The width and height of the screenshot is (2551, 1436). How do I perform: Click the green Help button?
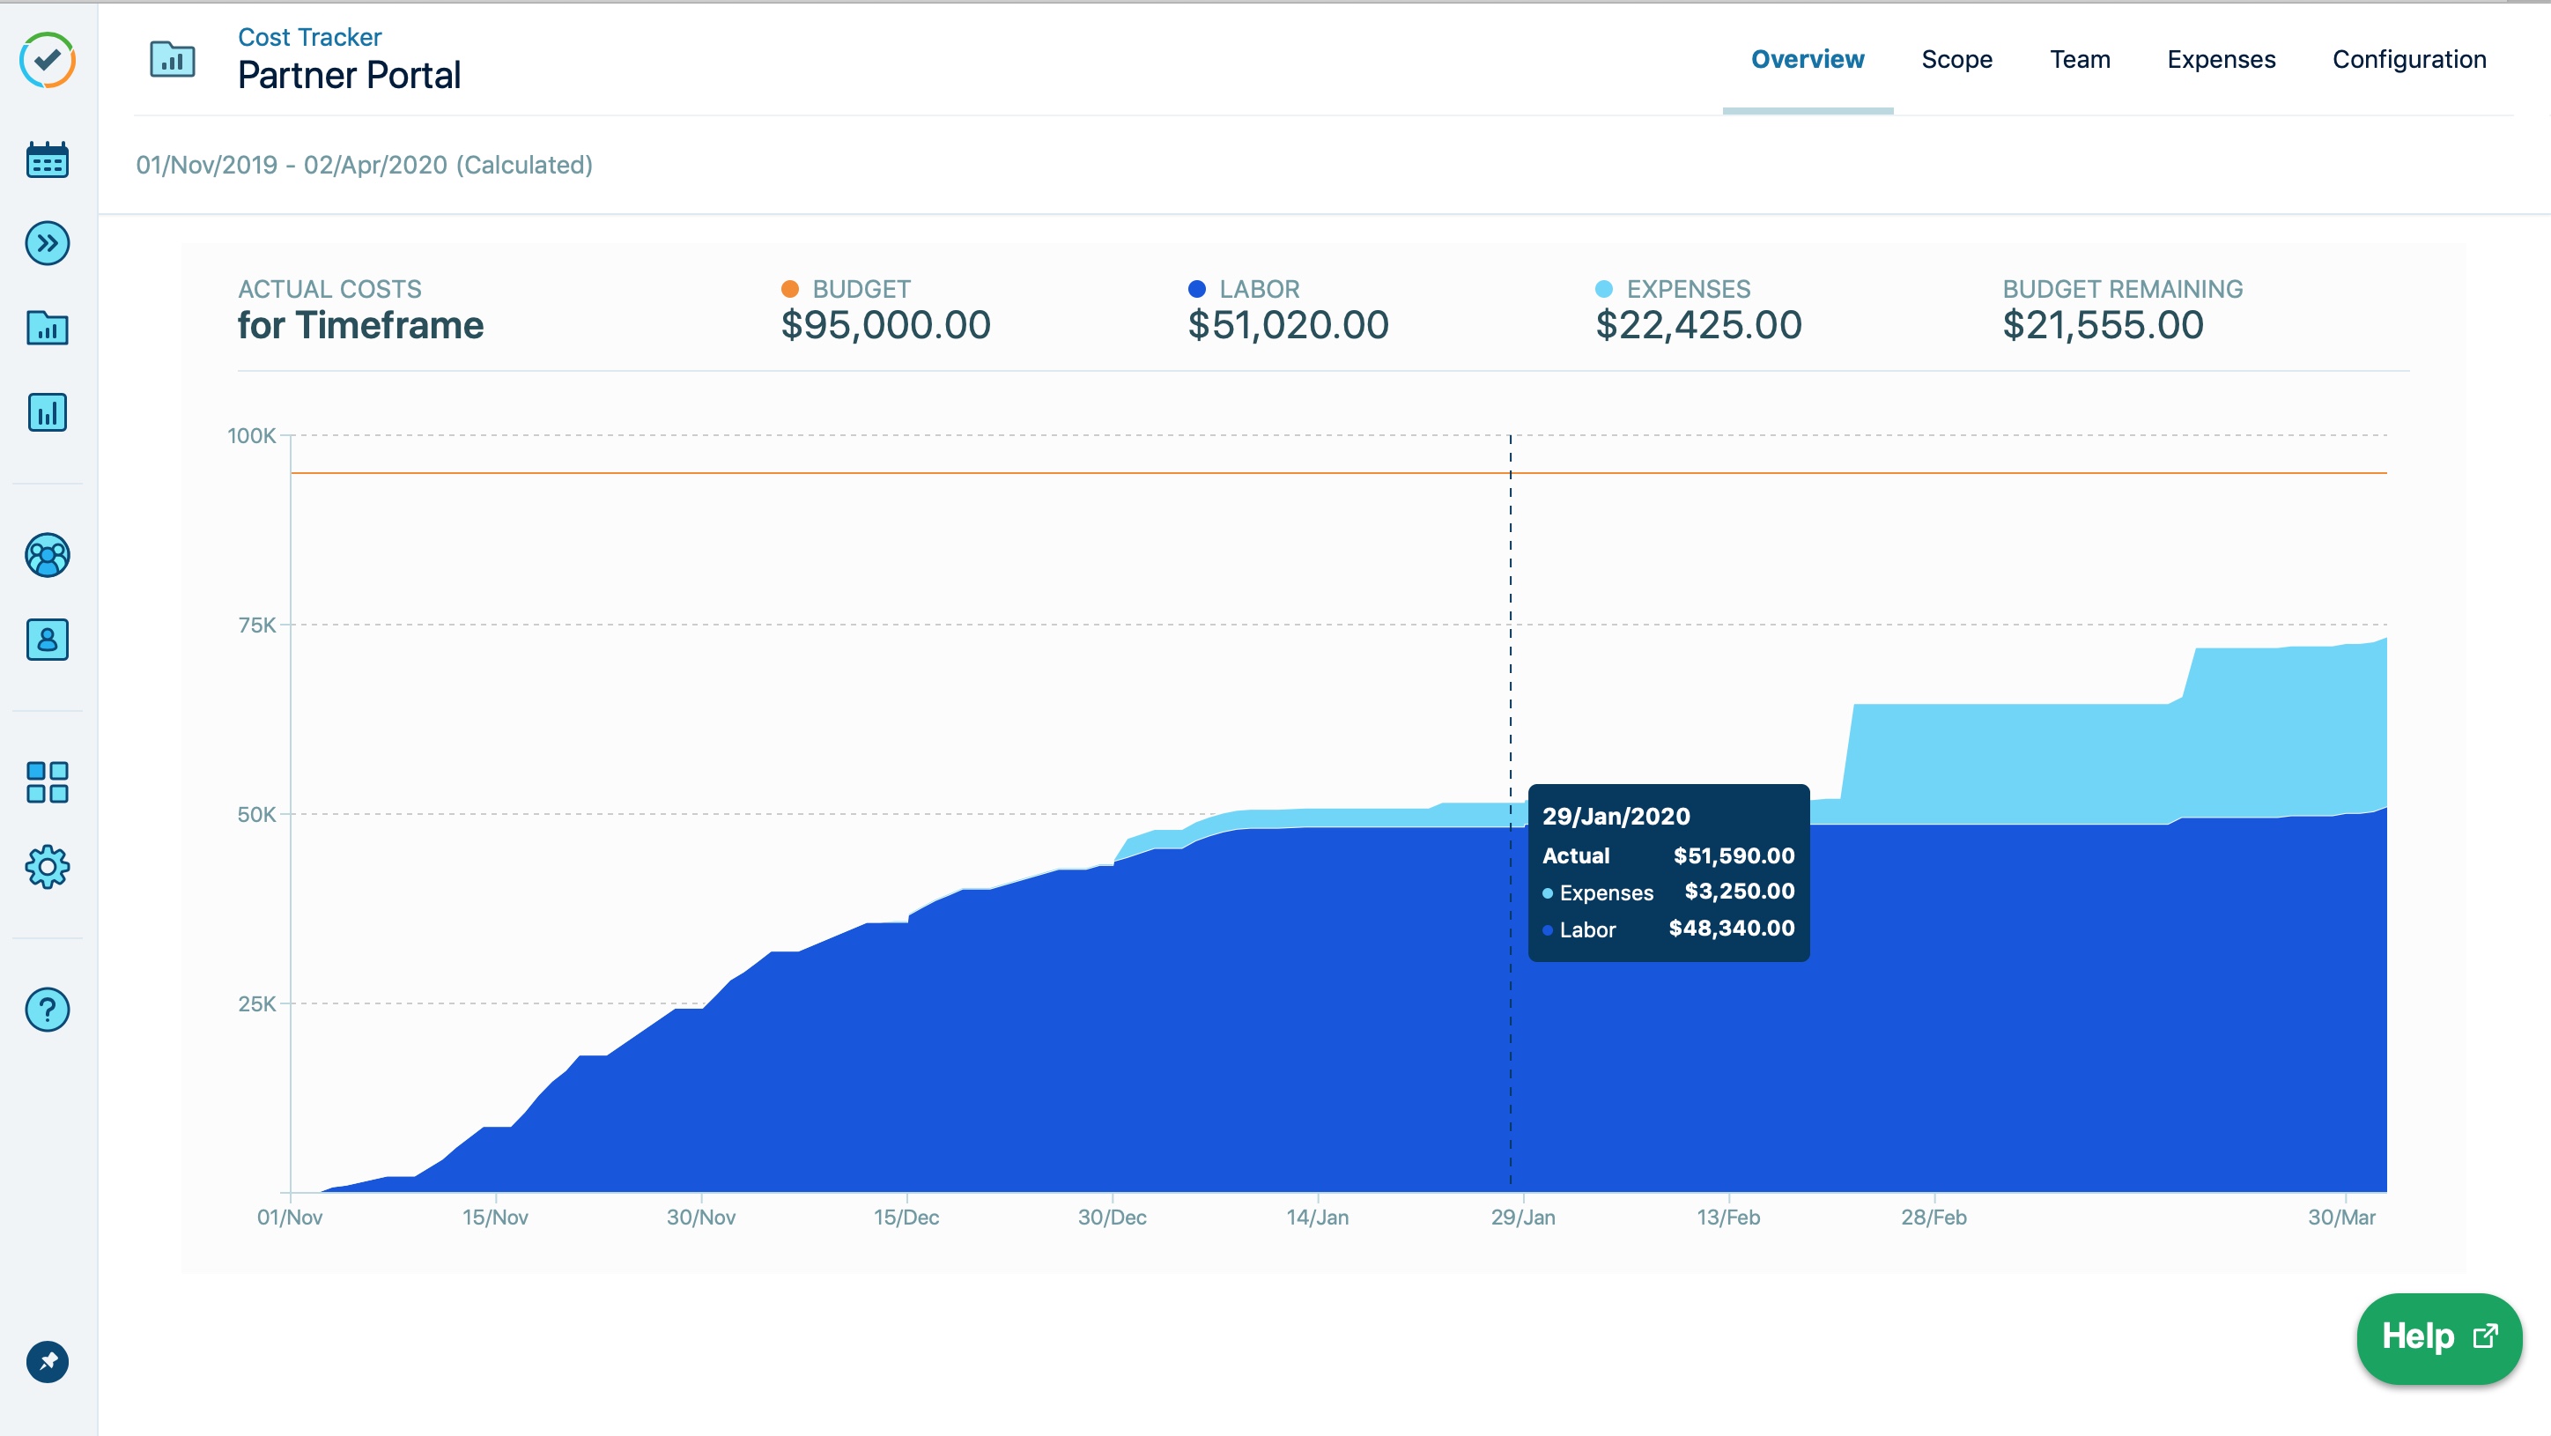click(x=2439, y=1337)
